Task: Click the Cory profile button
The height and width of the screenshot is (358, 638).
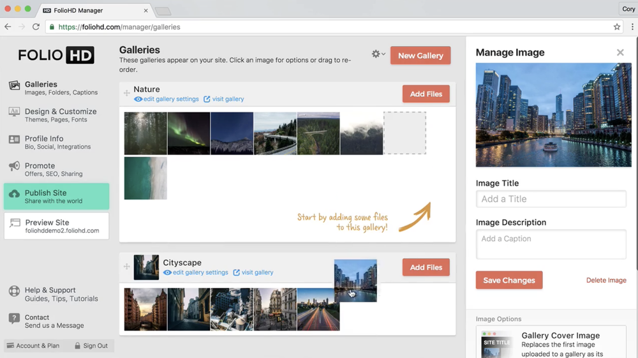Action: (x=628, y=9)
